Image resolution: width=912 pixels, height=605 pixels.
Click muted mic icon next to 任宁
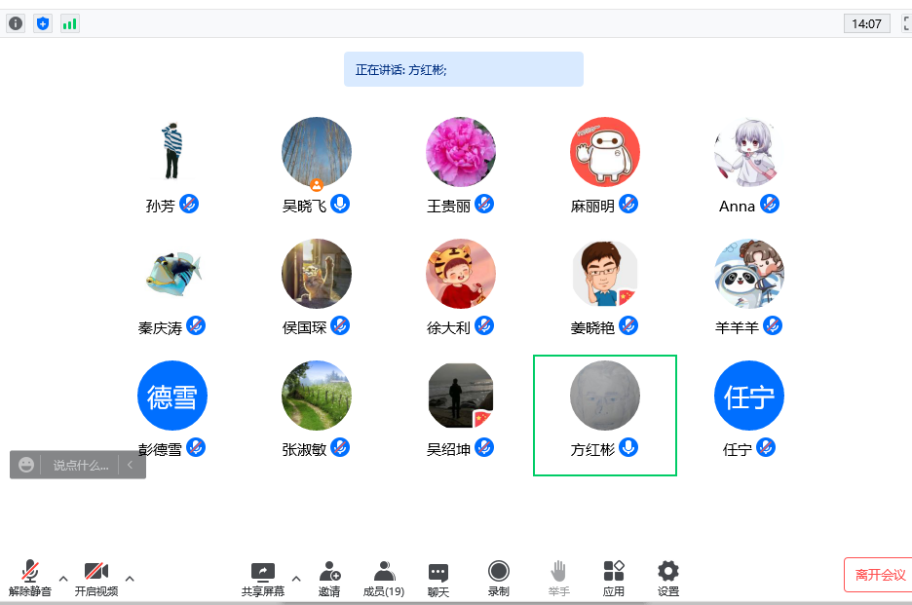click(766, 447)
